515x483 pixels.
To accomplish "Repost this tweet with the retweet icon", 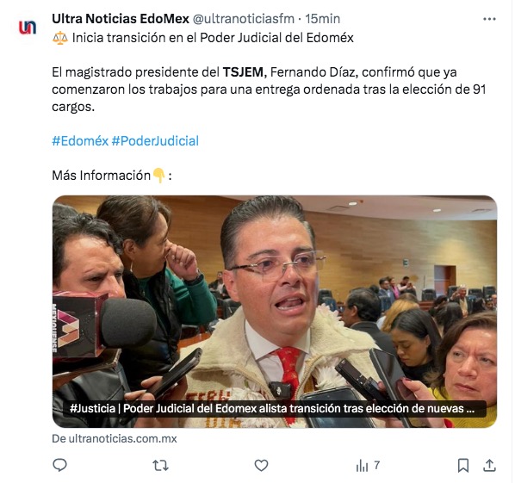I will click(x=160, y=465).
